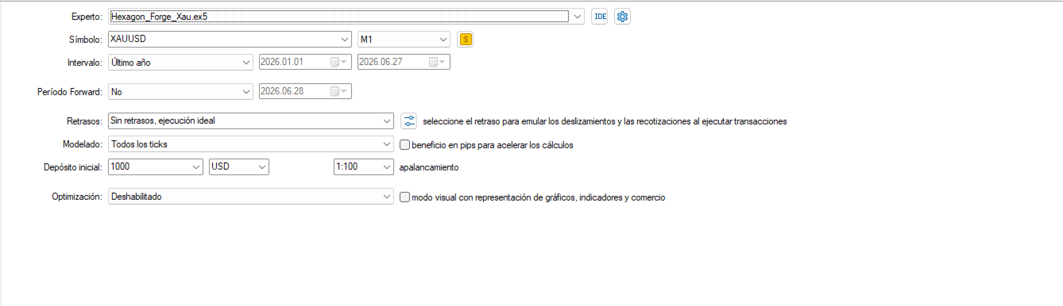
Task: Enable modo visual checkbox
Action: point(405,197)
